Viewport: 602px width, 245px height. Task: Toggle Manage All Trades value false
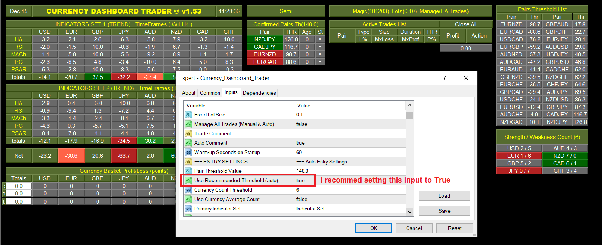pos(350,124)
